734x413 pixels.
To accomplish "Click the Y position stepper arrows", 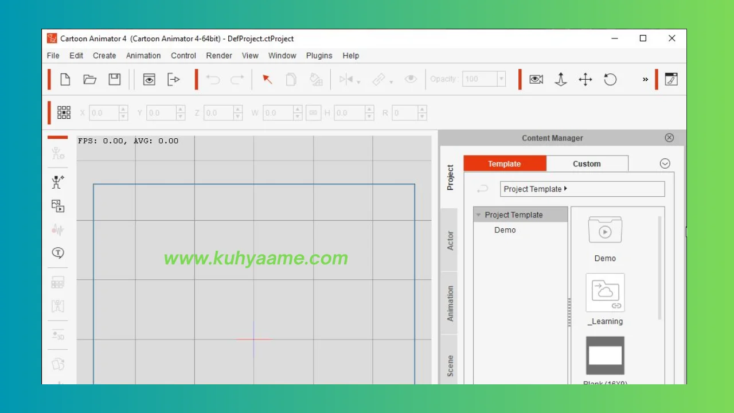I will pyautogui.click(x=181, y=113).
